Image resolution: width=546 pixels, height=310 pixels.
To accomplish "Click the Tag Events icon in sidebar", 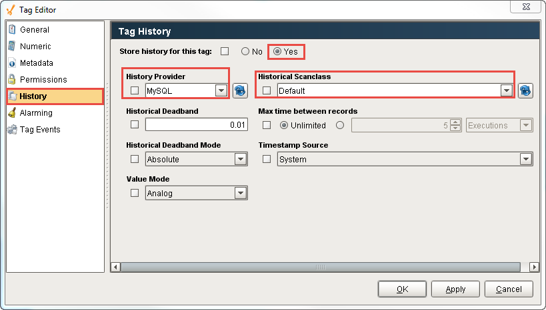I will [x=12, y=130].
